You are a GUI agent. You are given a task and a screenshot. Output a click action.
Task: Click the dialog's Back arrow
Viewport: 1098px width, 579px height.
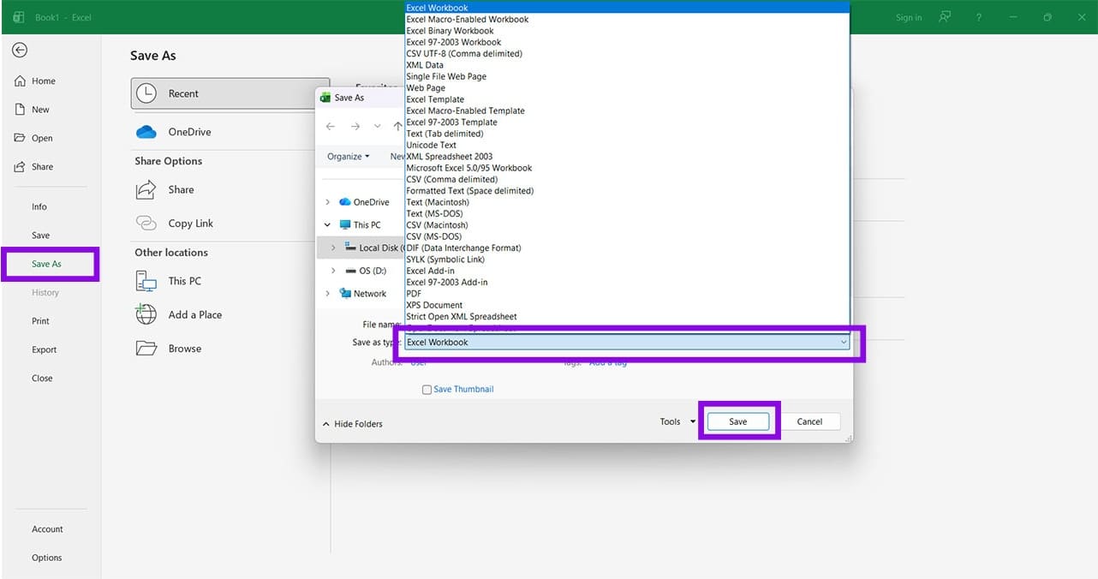click(x=331, y=127)
